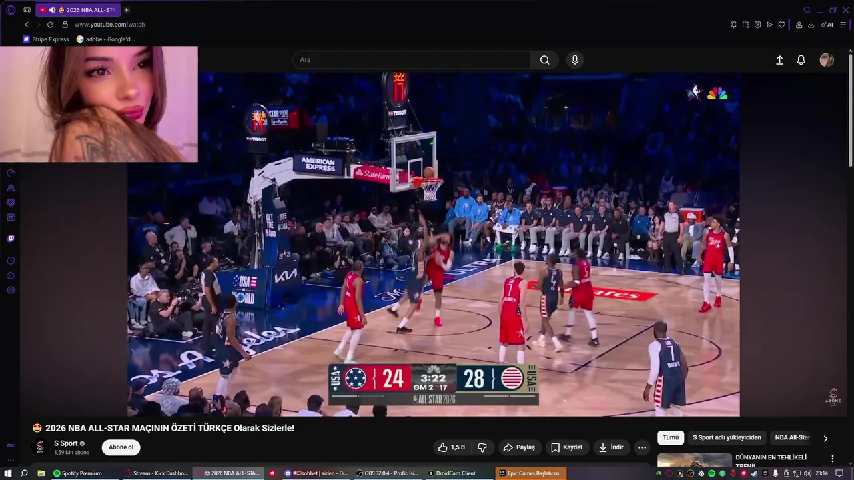Open the browser profile account icon
854x480 pixels.
click(x=799, y=25)
